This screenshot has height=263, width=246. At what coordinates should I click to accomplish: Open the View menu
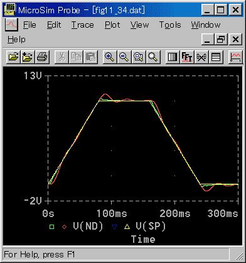click(x=139, y=25)
